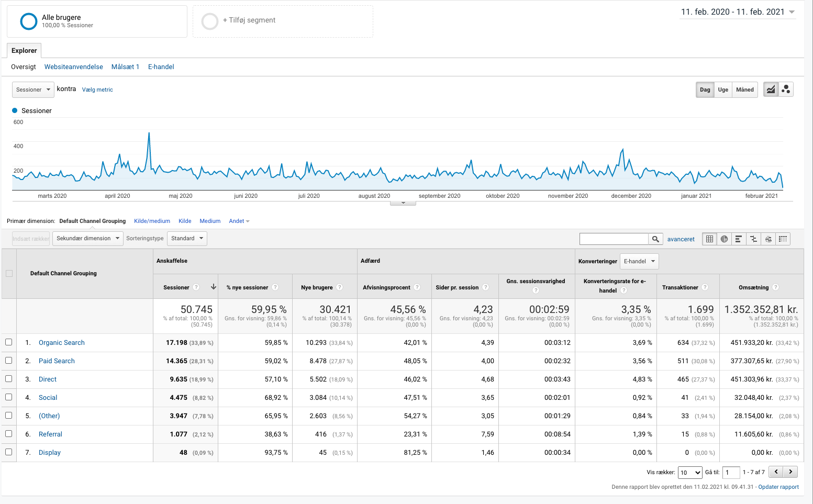Set graph interval to Uge

(723, 89)
